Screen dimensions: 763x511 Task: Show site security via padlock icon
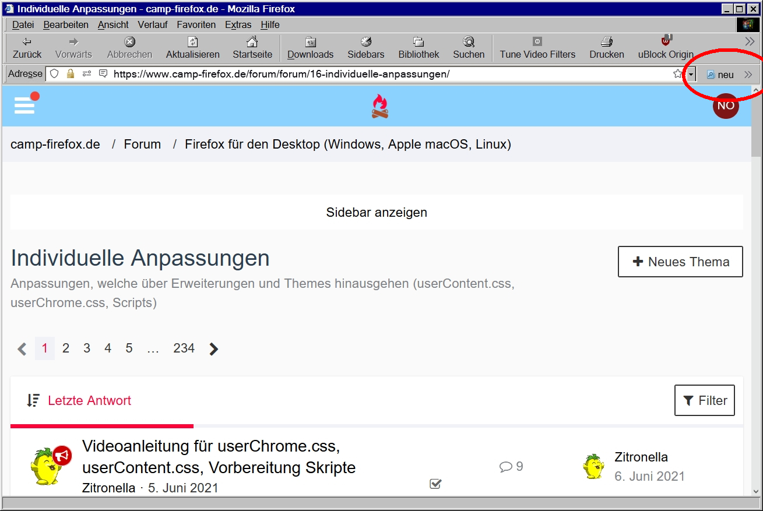pos(71,74)
